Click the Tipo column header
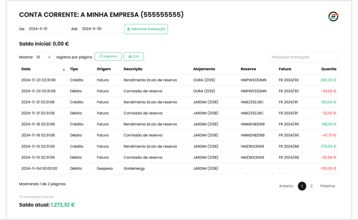358x220 pixels. point(74,69)
